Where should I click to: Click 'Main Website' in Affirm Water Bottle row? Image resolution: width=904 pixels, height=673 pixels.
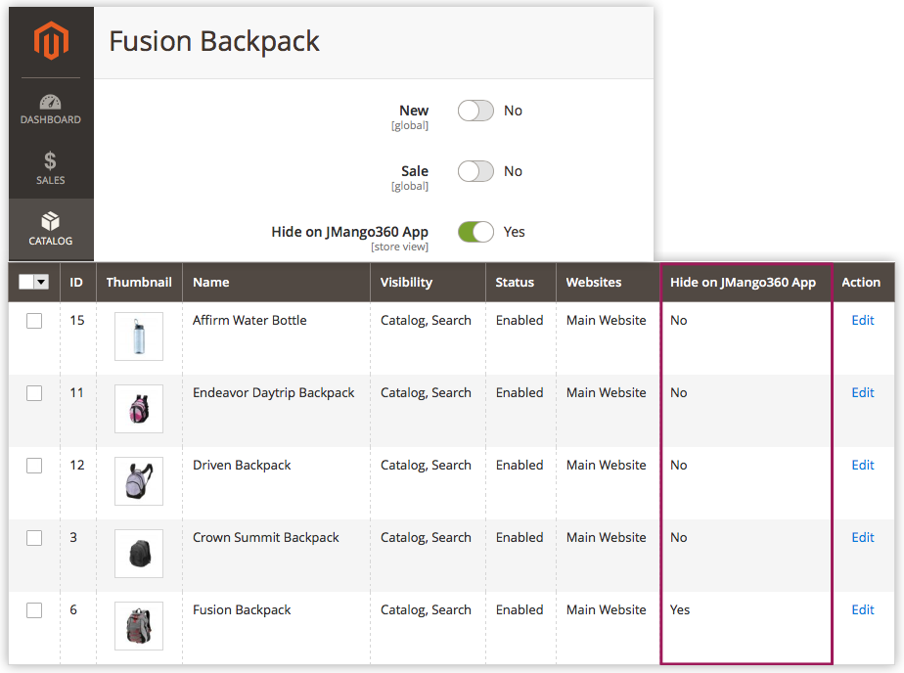click(606, 321)
